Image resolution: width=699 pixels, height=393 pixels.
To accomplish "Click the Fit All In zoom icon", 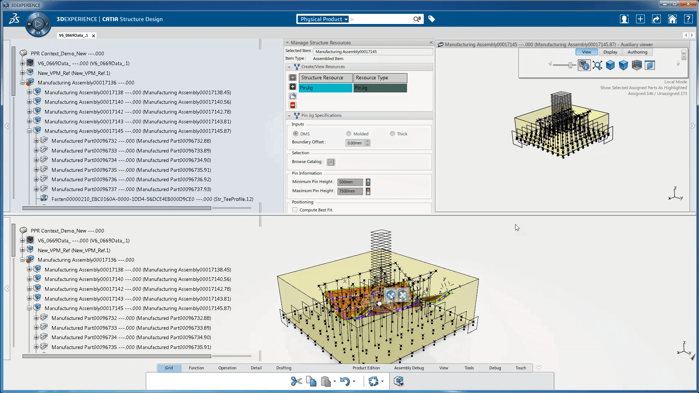I will [597, 65].
